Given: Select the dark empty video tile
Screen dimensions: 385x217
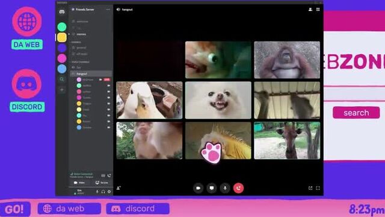Looking at the screenshot, I should coord(149,60).
